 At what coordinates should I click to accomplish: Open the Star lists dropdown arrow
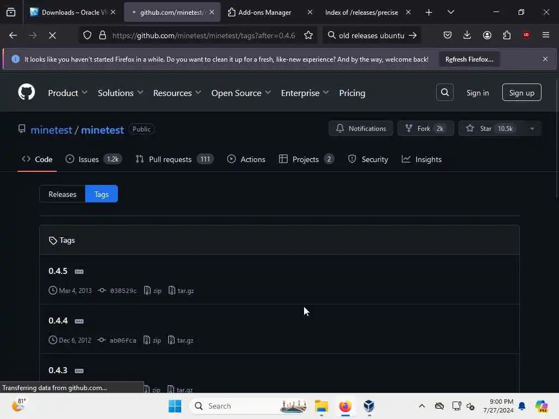pyautogui.click(x=532, y=129)
